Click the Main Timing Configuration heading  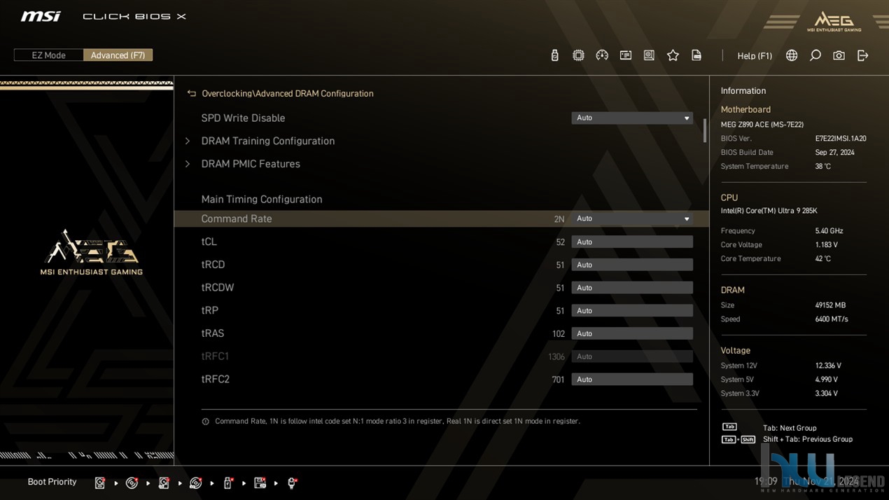262,199
